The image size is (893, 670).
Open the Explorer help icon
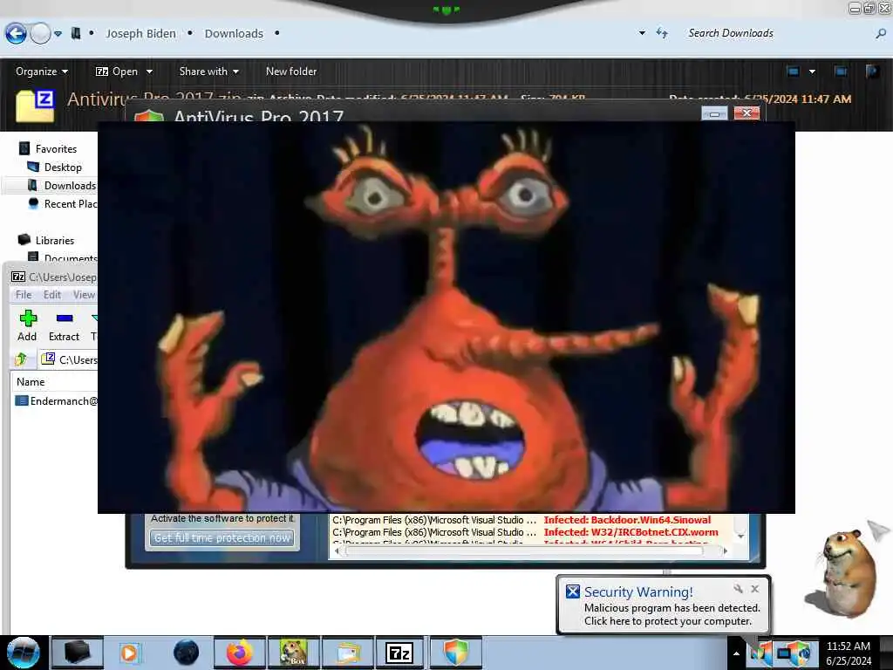point(872,72)
